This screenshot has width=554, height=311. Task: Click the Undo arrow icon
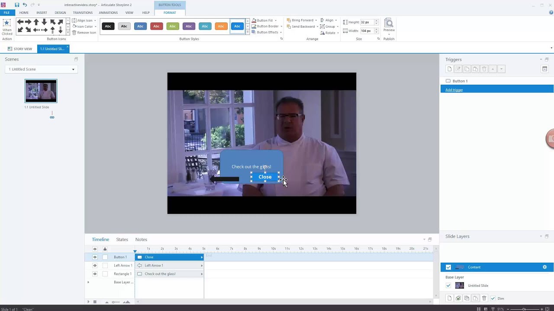[x=25, y=5]
